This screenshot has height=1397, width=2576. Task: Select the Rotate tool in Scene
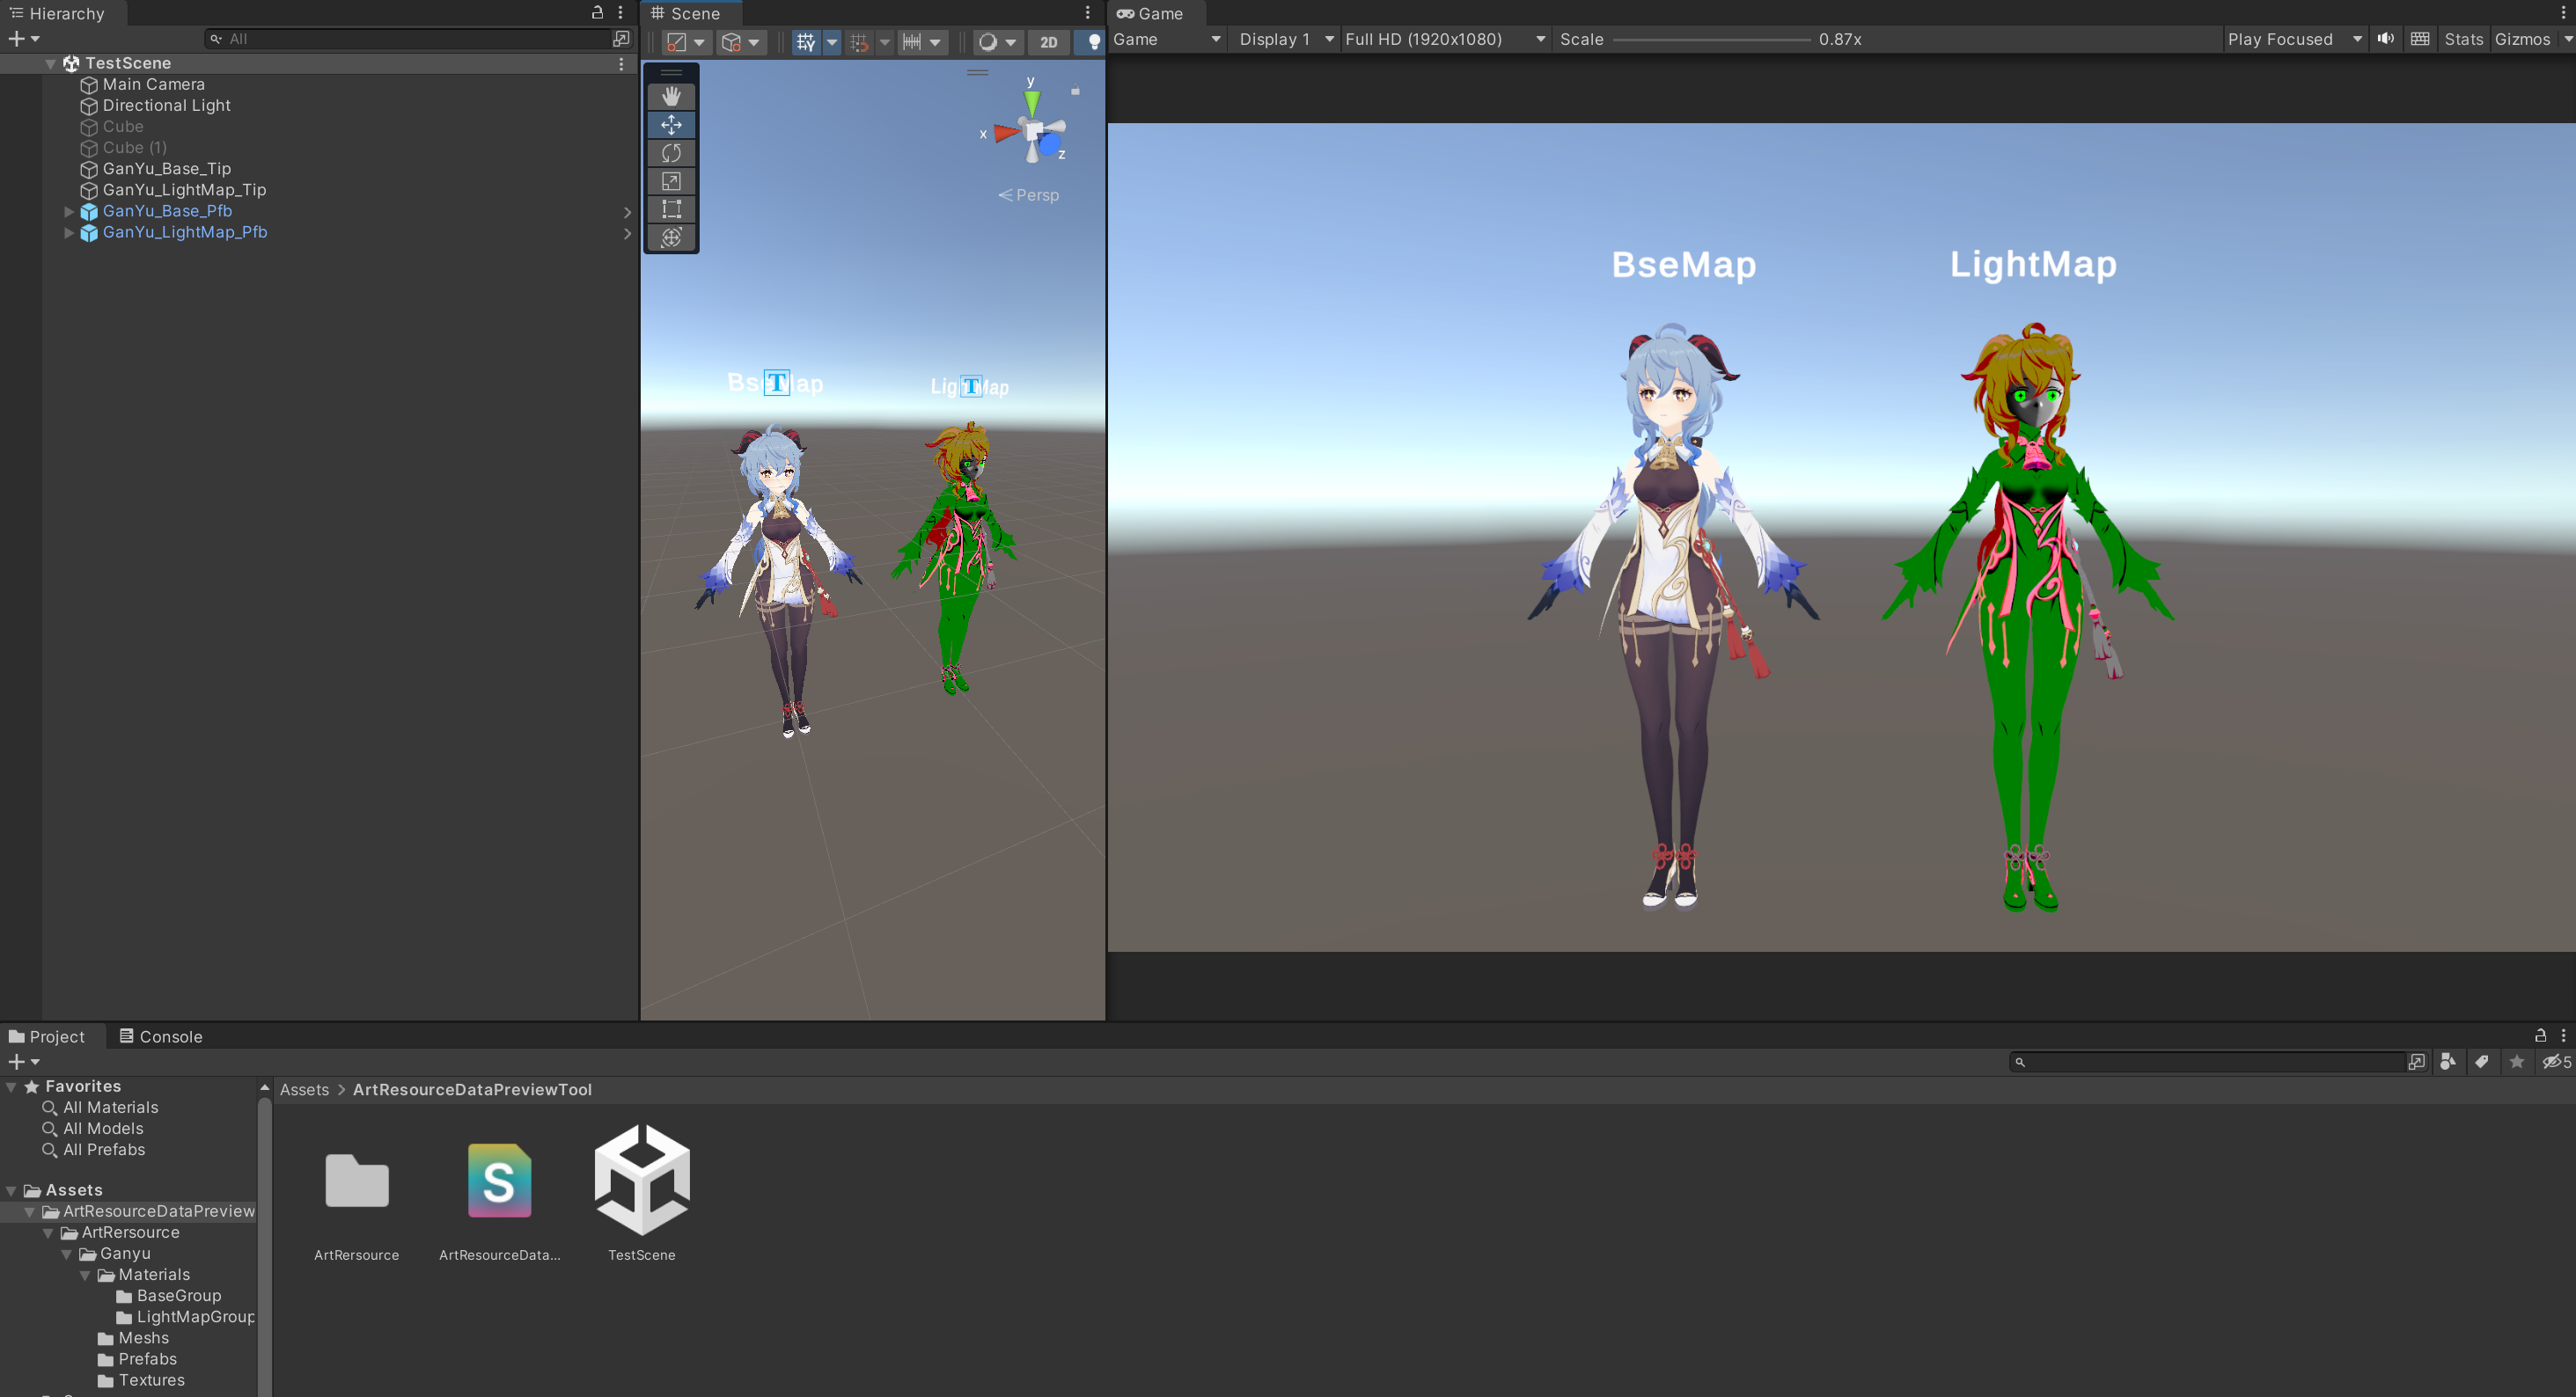coord(671,153)
